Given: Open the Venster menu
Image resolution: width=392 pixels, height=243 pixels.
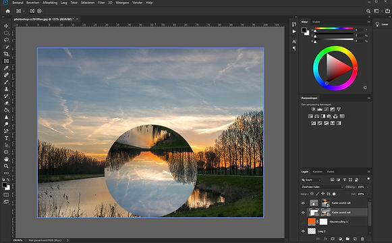Looking at the screenshot, I should click(137, 3).
